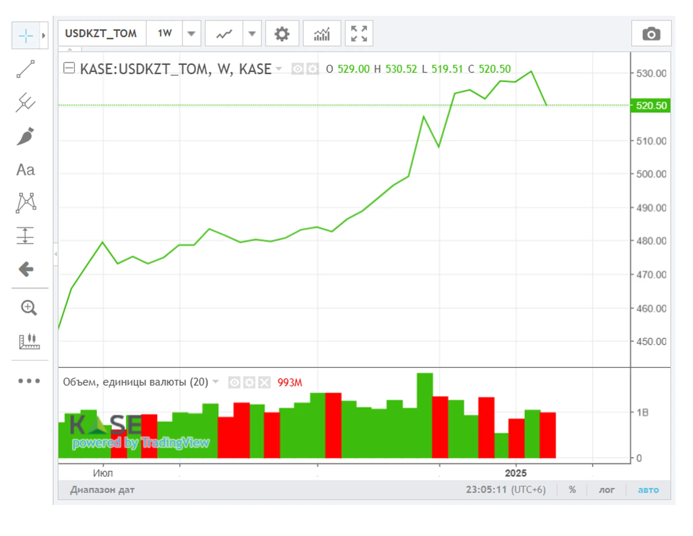693x536 pixels.
Task: Toggle the percent scale option
Action: tap(572, 490)
